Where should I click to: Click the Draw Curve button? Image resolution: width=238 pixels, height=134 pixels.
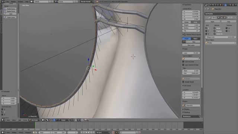10,17
